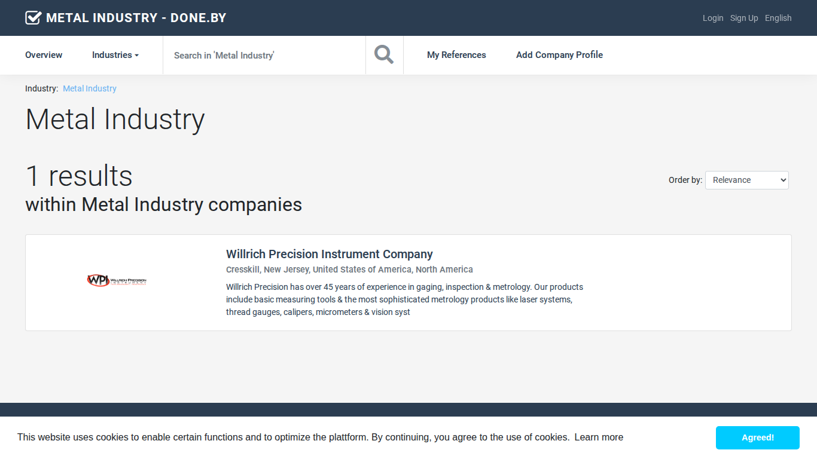The image size is (817, 459).
Task: Click the Metal Industry page heading
Action: (x=115, y=119)
